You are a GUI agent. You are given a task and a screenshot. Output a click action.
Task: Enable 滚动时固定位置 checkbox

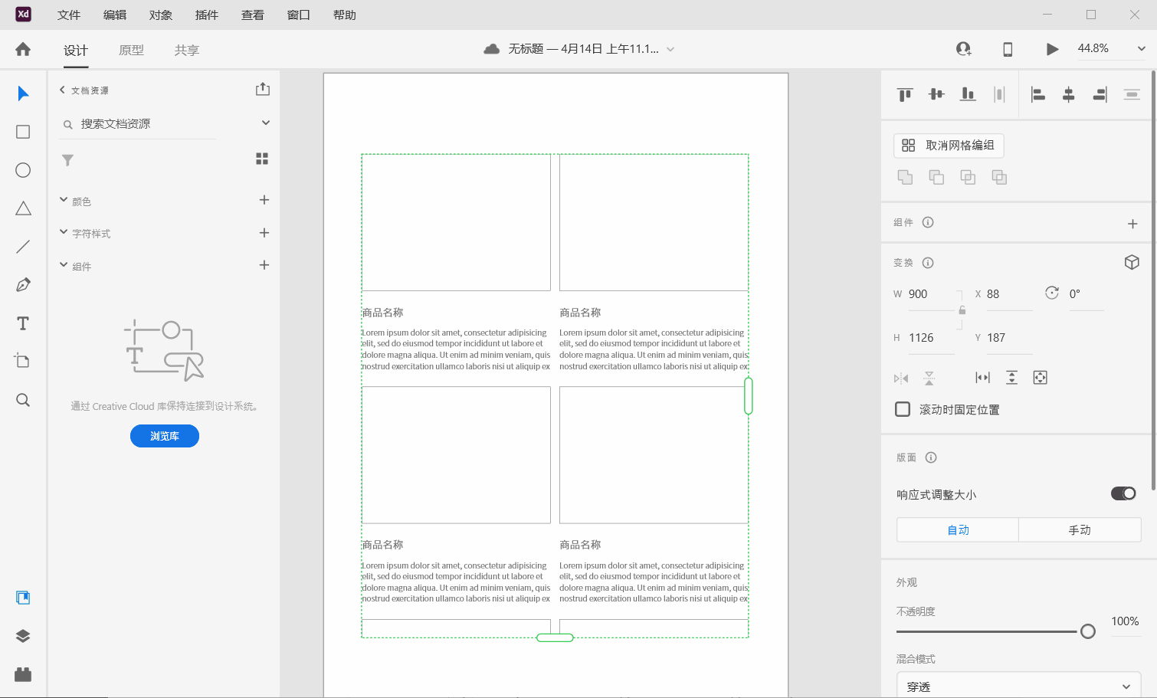pyautogui.click(x=902, y=409)
